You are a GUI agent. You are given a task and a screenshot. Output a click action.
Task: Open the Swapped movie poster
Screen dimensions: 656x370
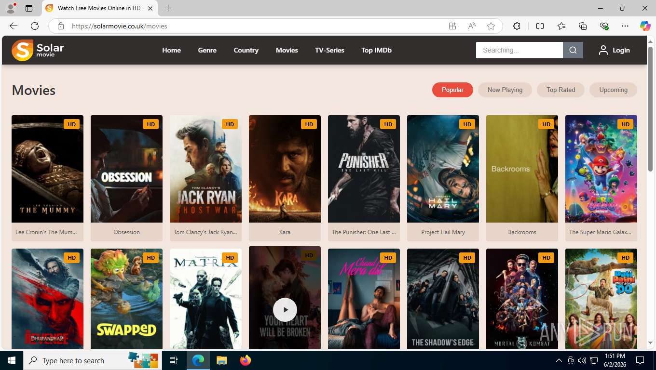(126, 299)
